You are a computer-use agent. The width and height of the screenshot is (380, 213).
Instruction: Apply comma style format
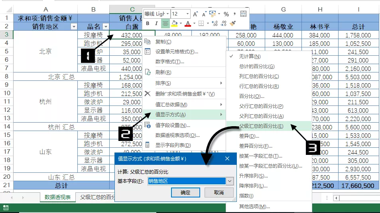234,14
